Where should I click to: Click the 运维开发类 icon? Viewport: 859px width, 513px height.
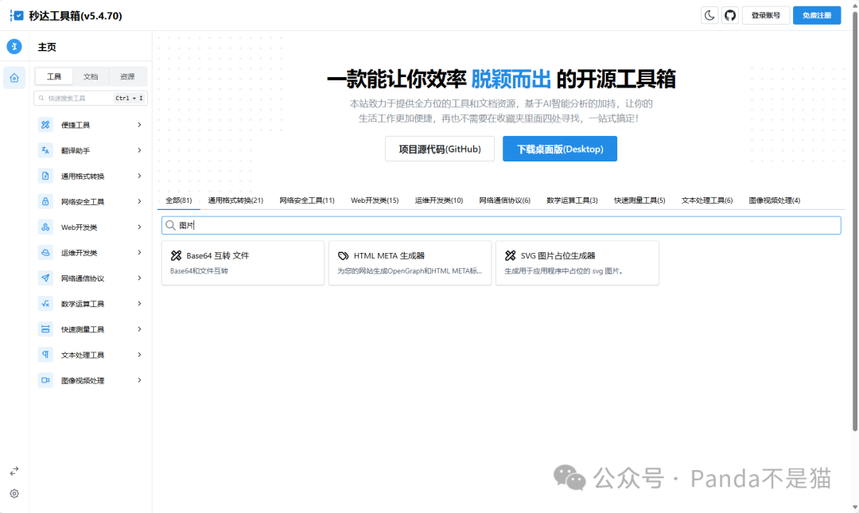point(45,253)
